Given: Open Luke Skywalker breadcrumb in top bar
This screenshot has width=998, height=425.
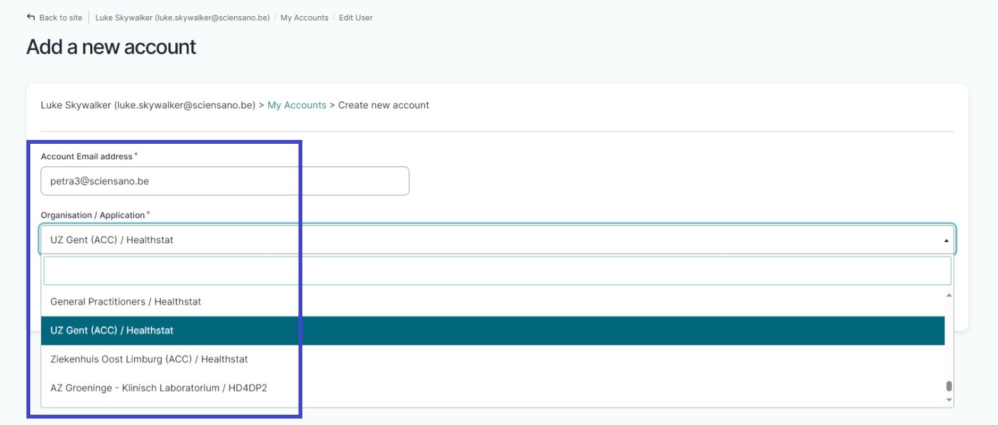Looking at the screenshot, I should [182, 18].
